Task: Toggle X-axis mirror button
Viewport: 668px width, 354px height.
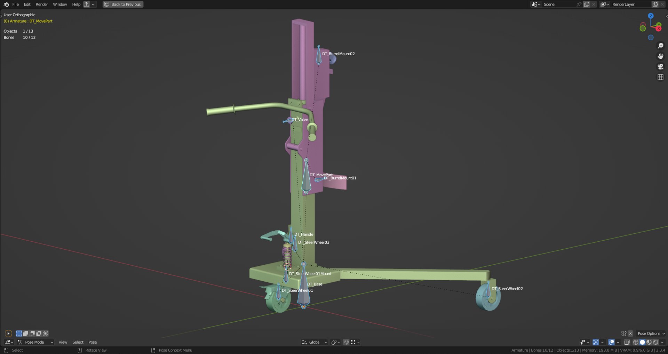Action: coord(630,333)
